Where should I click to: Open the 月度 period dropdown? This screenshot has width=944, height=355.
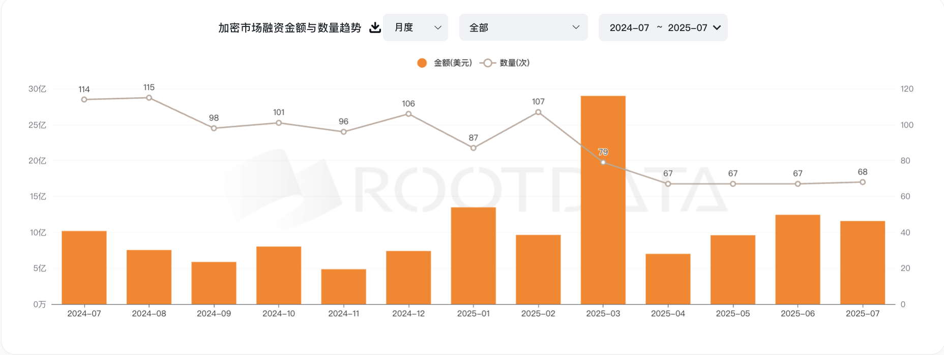coord(416,27)
